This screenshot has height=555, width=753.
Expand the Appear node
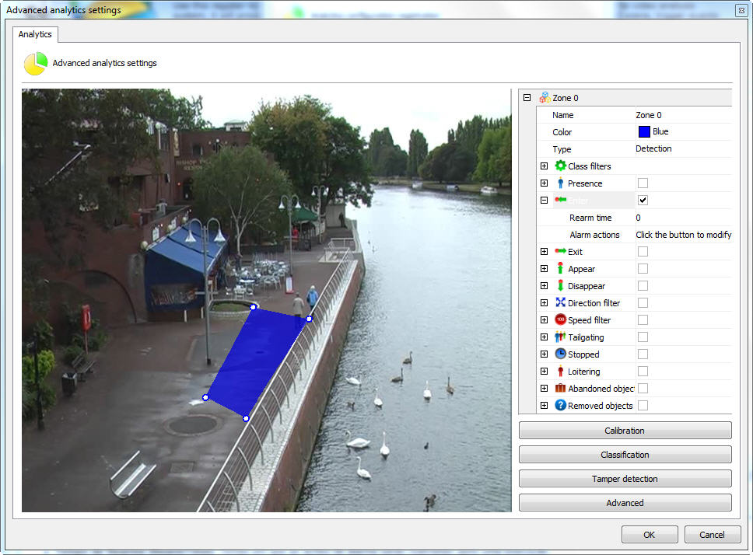(x=544, y=269)
